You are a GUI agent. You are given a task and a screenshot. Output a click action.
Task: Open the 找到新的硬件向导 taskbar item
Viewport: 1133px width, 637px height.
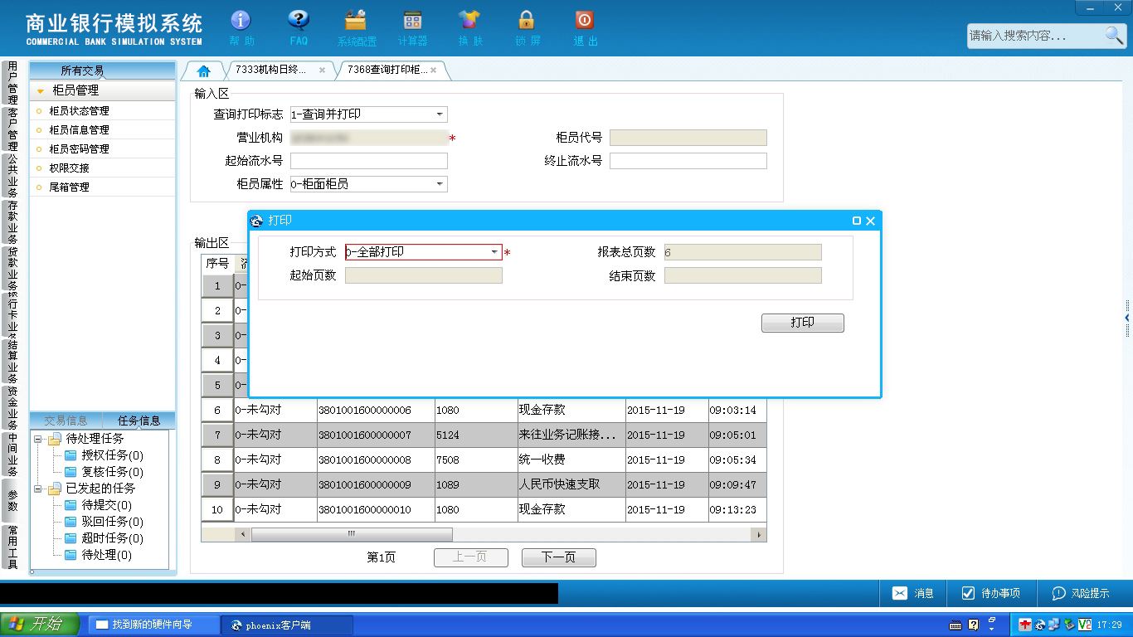[x=153, y=625]
